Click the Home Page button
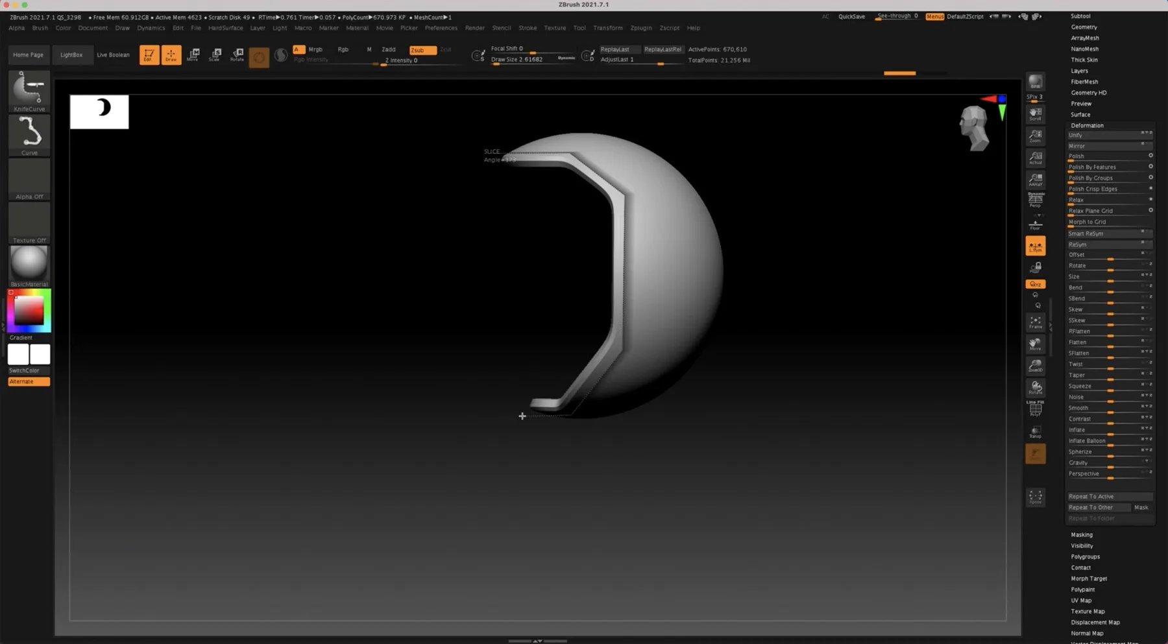The image size is (1168, 644). point(28,54)
